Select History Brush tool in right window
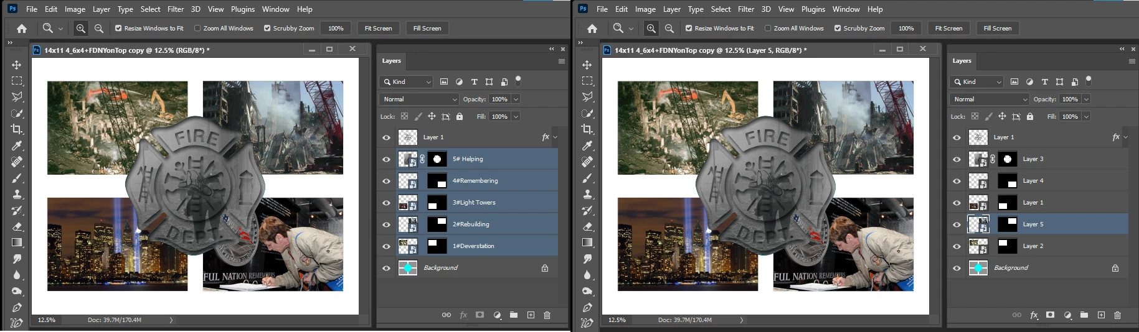 [x=587, y=210]
